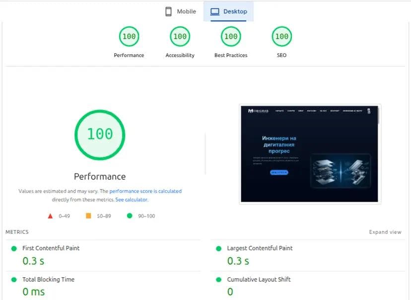Viewport: 411px width, 300px height.
Task: Open the Performance score gauge at top
Action: point(129,36)
